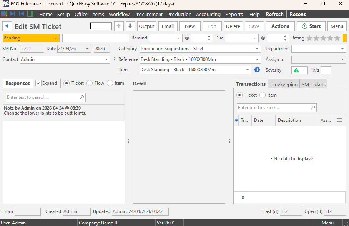Click the blue skip-to-previous arrow icon
This screenshot has width=349, height=226.
pos(22,14)
